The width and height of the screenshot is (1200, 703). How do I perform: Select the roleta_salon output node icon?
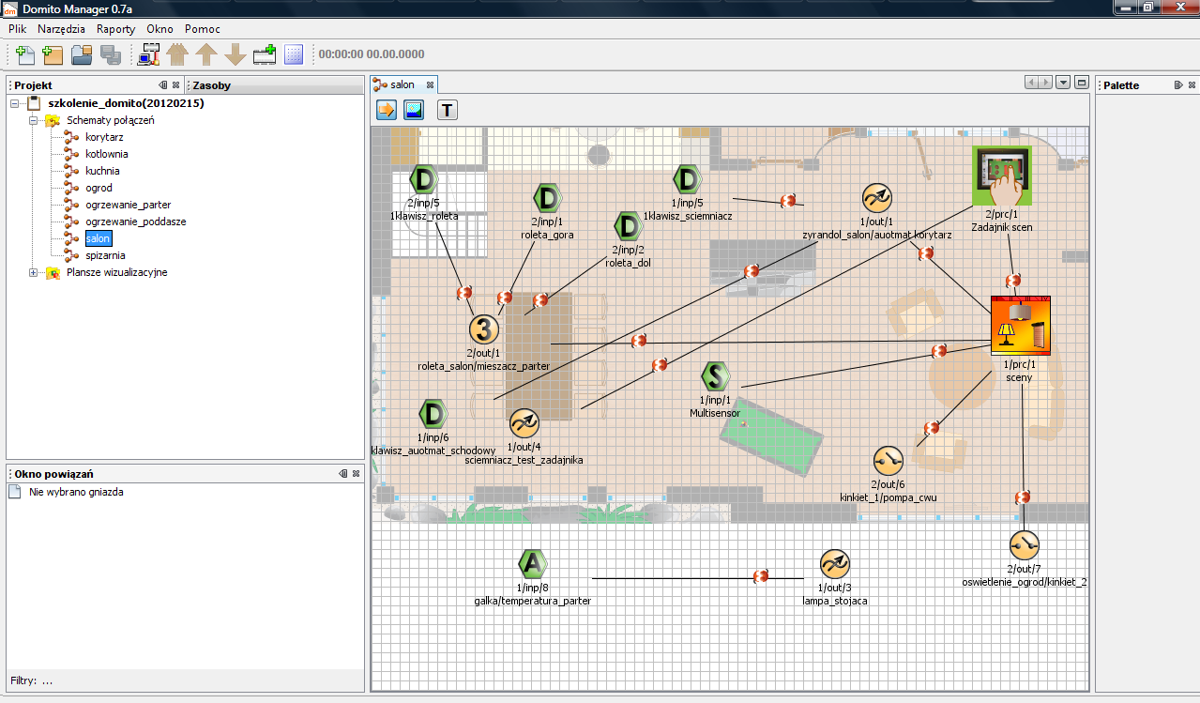coord(483,329)
